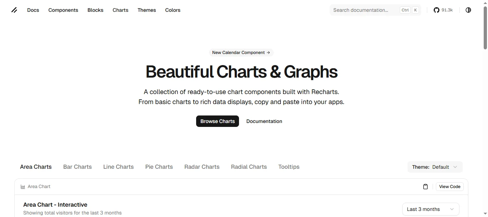Image resolution: width=488 pixels, height=217 pixels.
Task: Open the Documentation link
Action: (264, 121)
